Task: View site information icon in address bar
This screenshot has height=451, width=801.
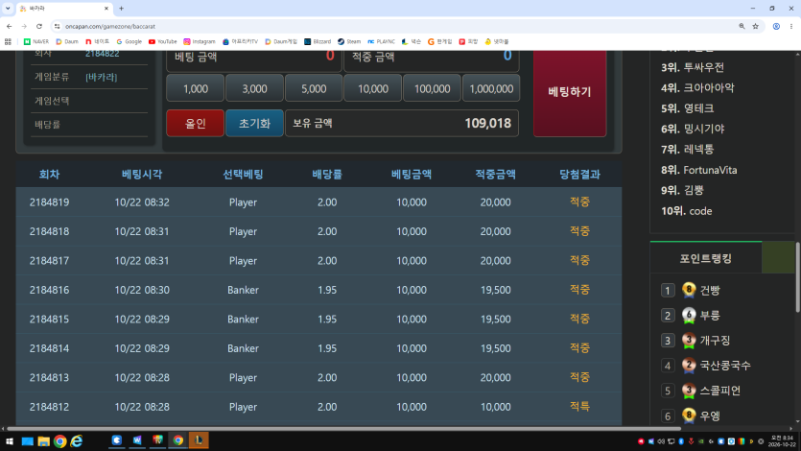Action: coord(58,26)
